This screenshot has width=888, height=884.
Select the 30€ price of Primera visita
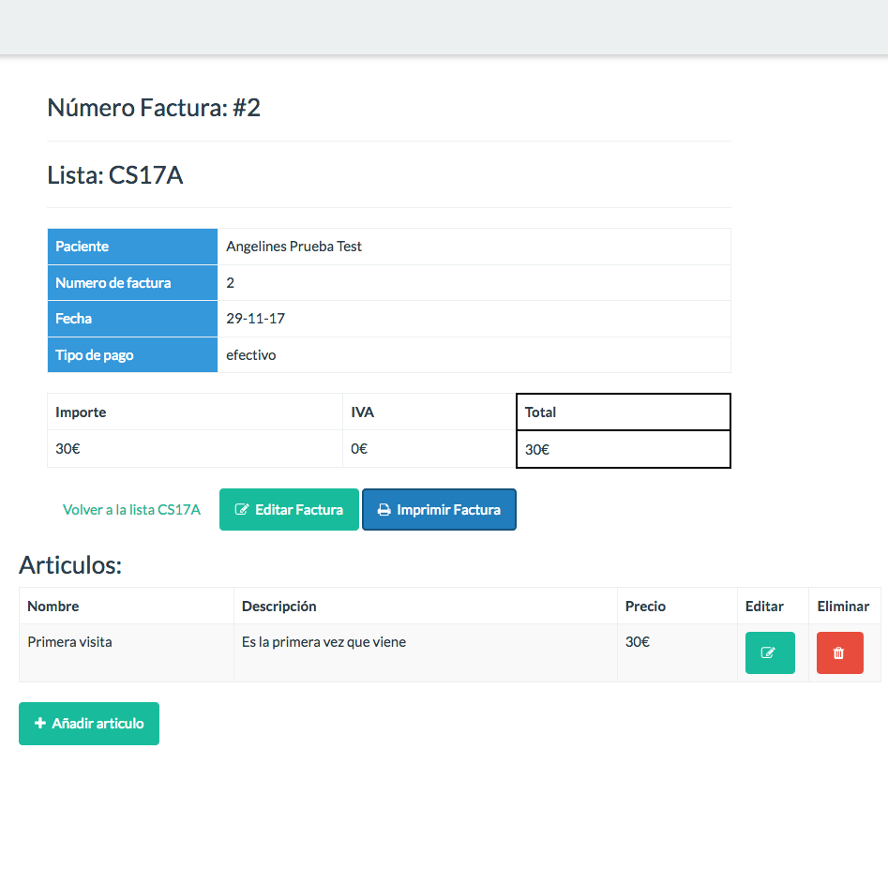pos(637,641)
